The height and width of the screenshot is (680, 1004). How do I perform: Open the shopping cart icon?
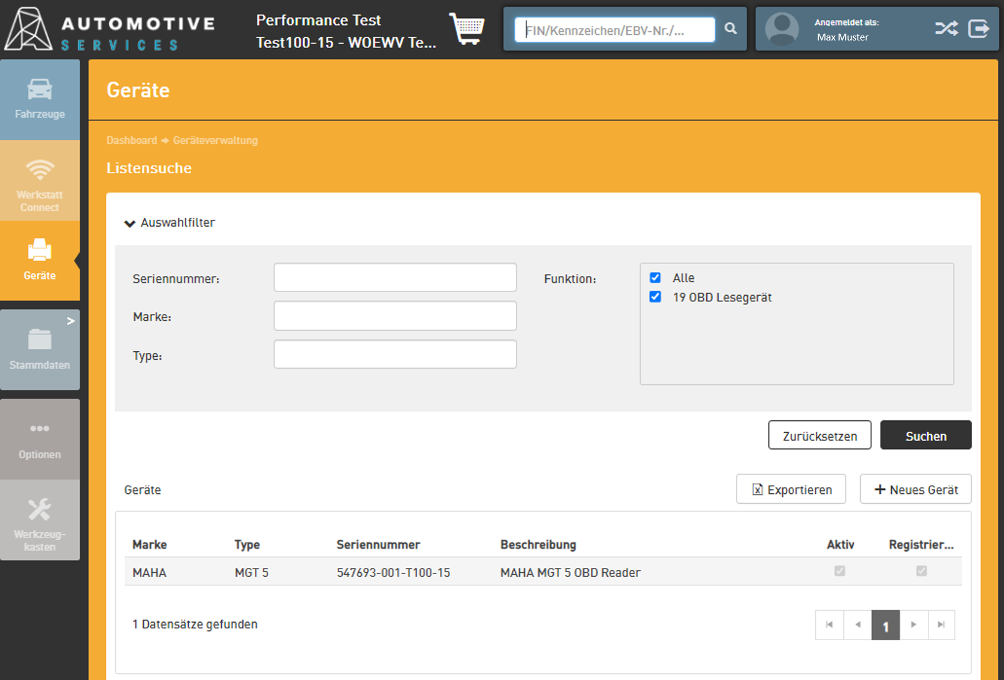point(467,29)
